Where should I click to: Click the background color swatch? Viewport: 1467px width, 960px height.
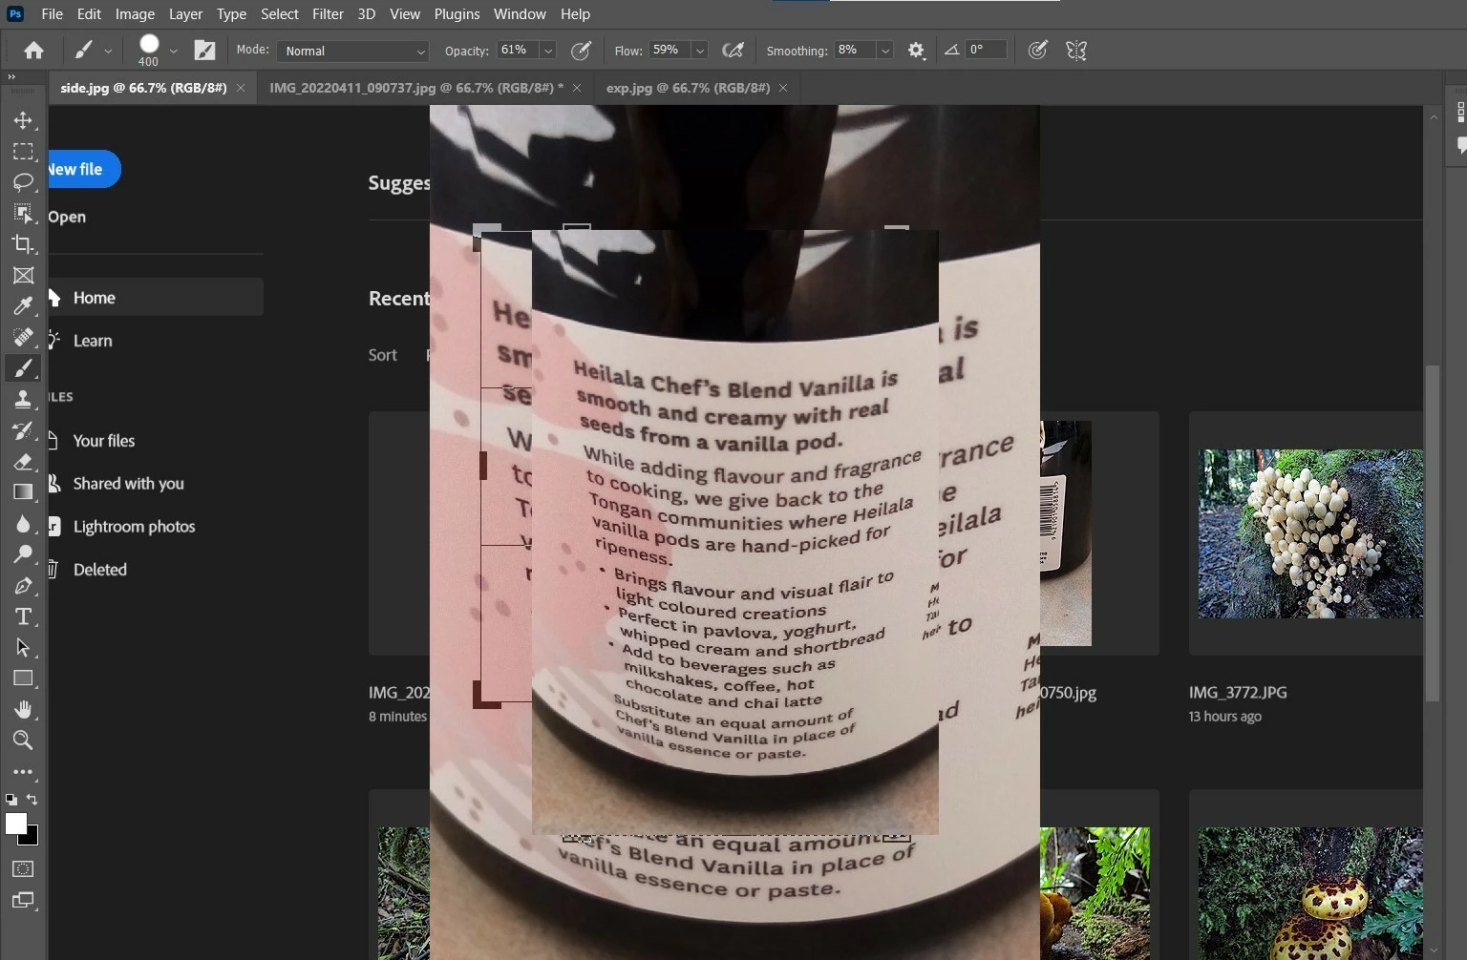(x=33, y=838)
